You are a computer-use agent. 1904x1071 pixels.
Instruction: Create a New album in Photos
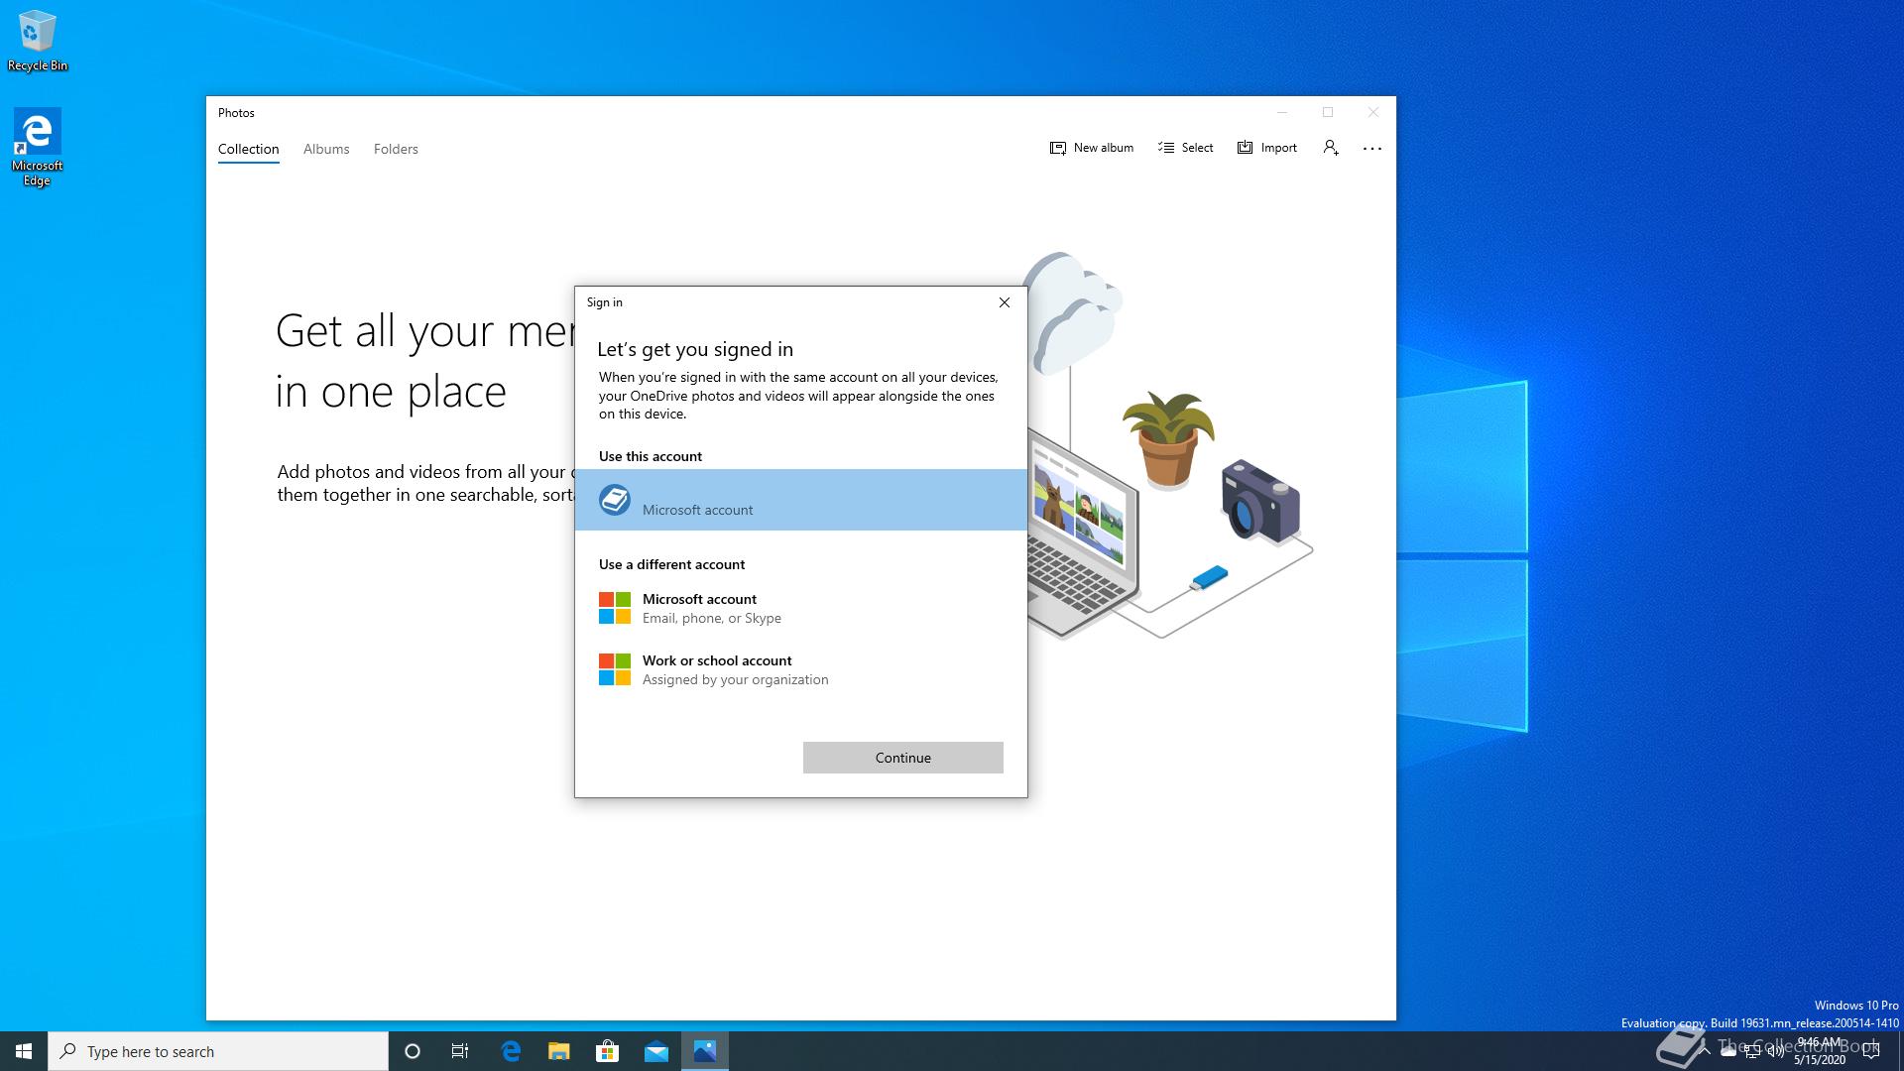pyautogui.click(x=1091, y=148)
